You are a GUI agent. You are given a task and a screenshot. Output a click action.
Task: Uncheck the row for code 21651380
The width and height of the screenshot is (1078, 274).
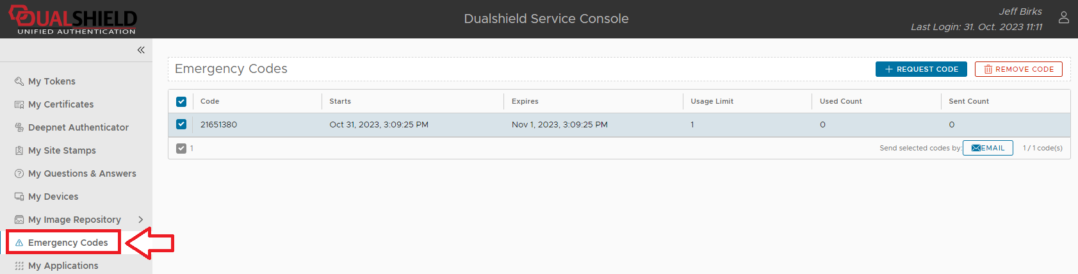click(181, 124)
